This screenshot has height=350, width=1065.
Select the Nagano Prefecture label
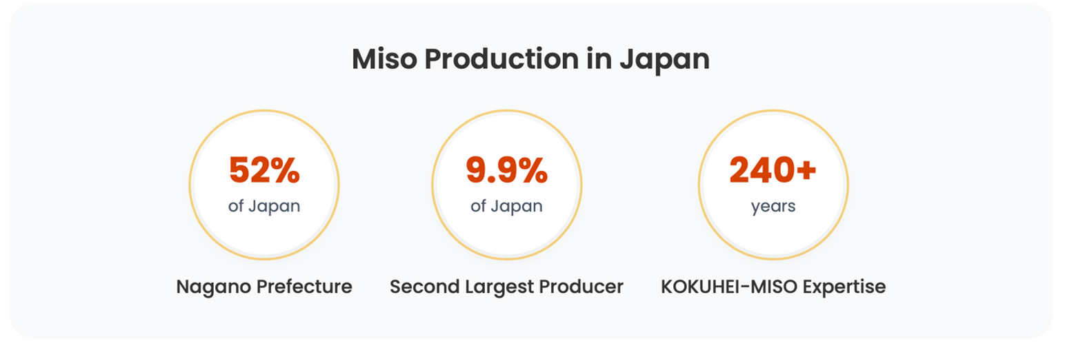coord(264,287)
